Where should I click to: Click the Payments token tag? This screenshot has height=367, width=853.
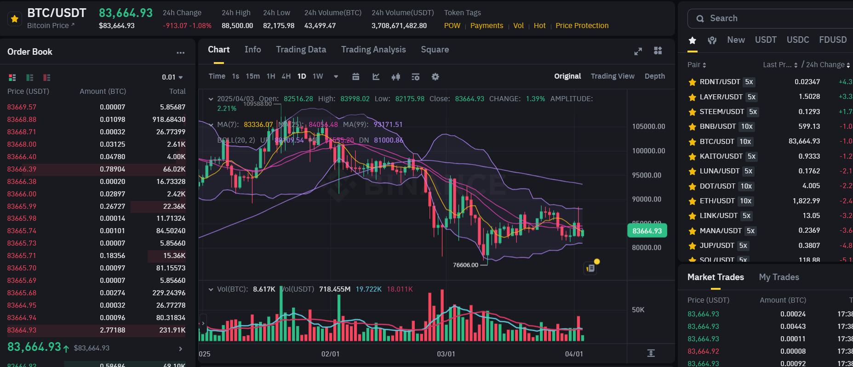pyautogui.click(x=487, y=26)
